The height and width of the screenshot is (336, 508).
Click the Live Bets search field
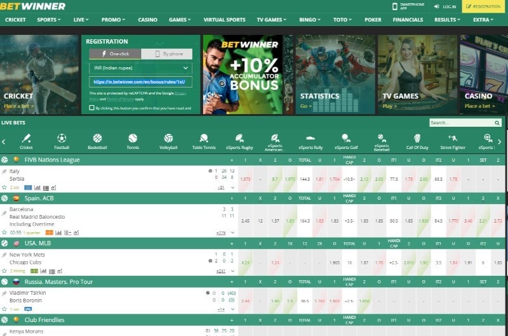pyautogui.click(x=462, y=123)
